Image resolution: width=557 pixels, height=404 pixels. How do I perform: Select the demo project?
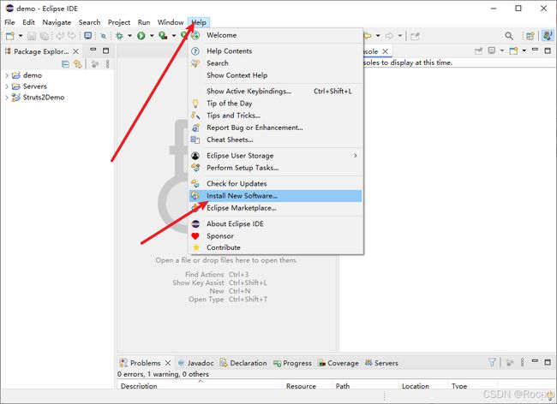pyautogui.click(x=33, y=75)
